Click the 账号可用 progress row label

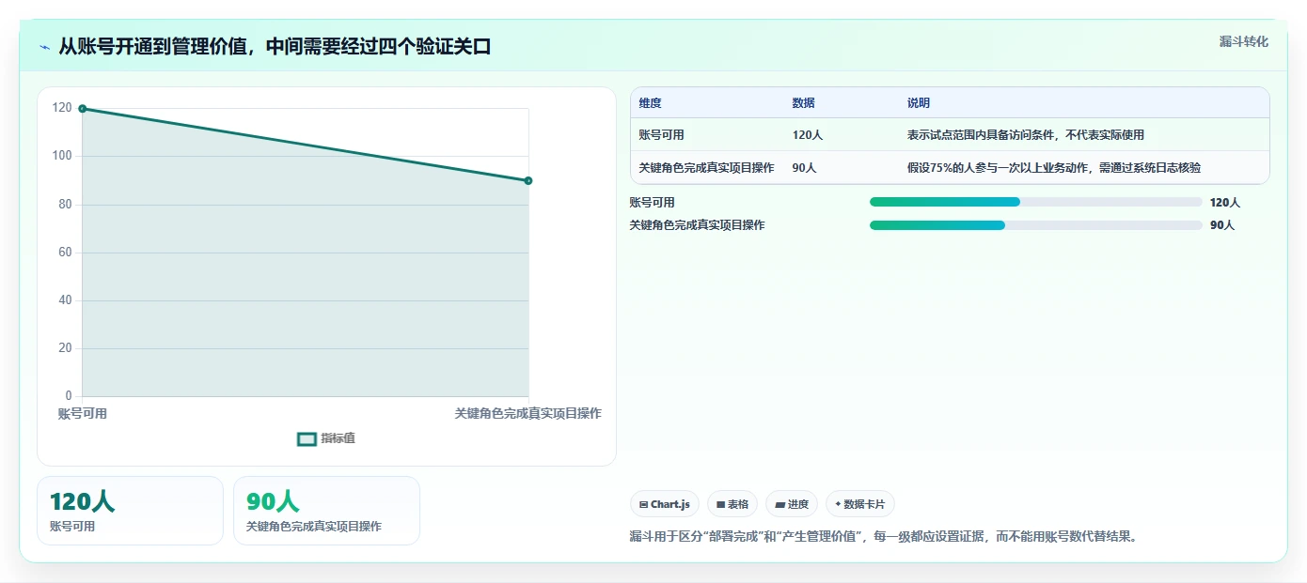[x=652, y=203]
